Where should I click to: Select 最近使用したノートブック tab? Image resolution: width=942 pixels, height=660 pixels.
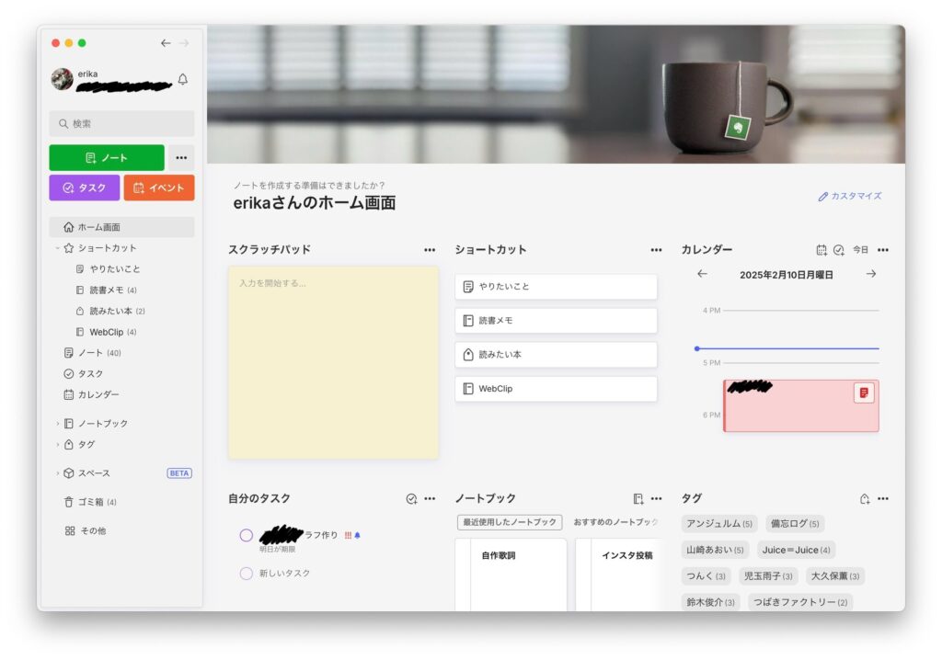tap(510, 522)
